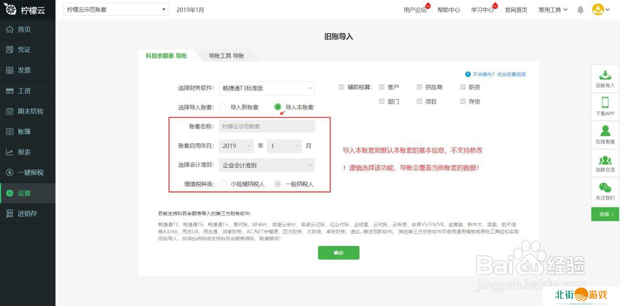Expand the 选择财务软件 dropdown
Screen dimensions: 620x306
click(x=267, y=88)
